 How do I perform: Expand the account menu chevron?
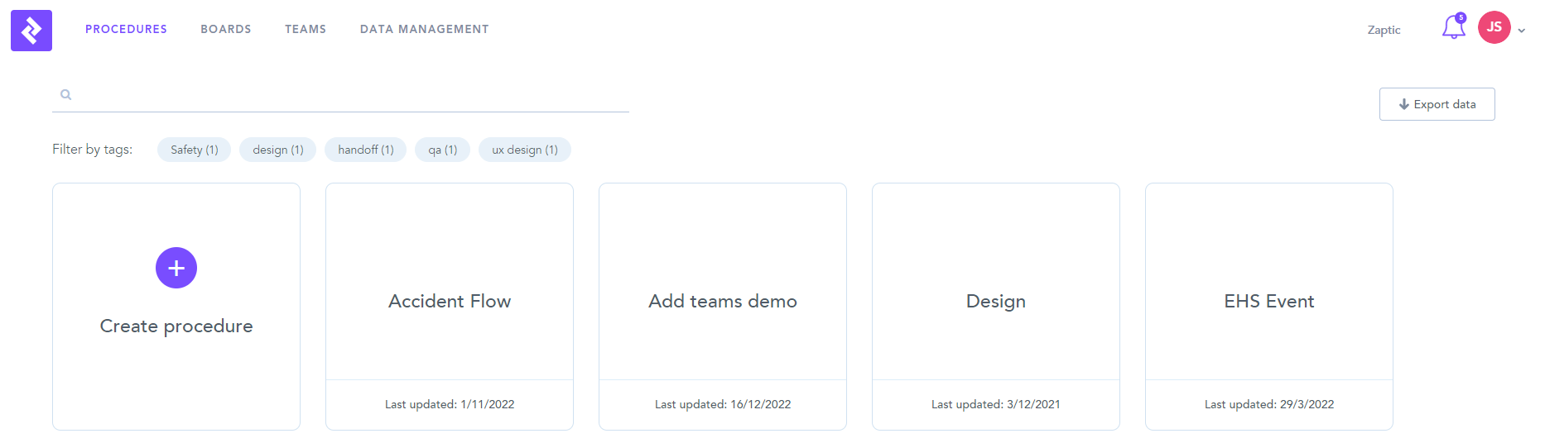[x=1521, y=31]
